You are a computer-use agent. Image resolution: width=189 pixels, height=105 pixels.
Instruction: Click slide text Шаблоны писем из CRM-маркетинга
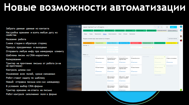[28, 55]
